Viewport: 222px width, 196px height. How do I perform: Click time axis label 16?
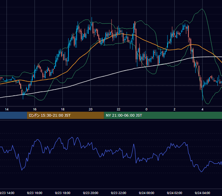pos(35,109)
